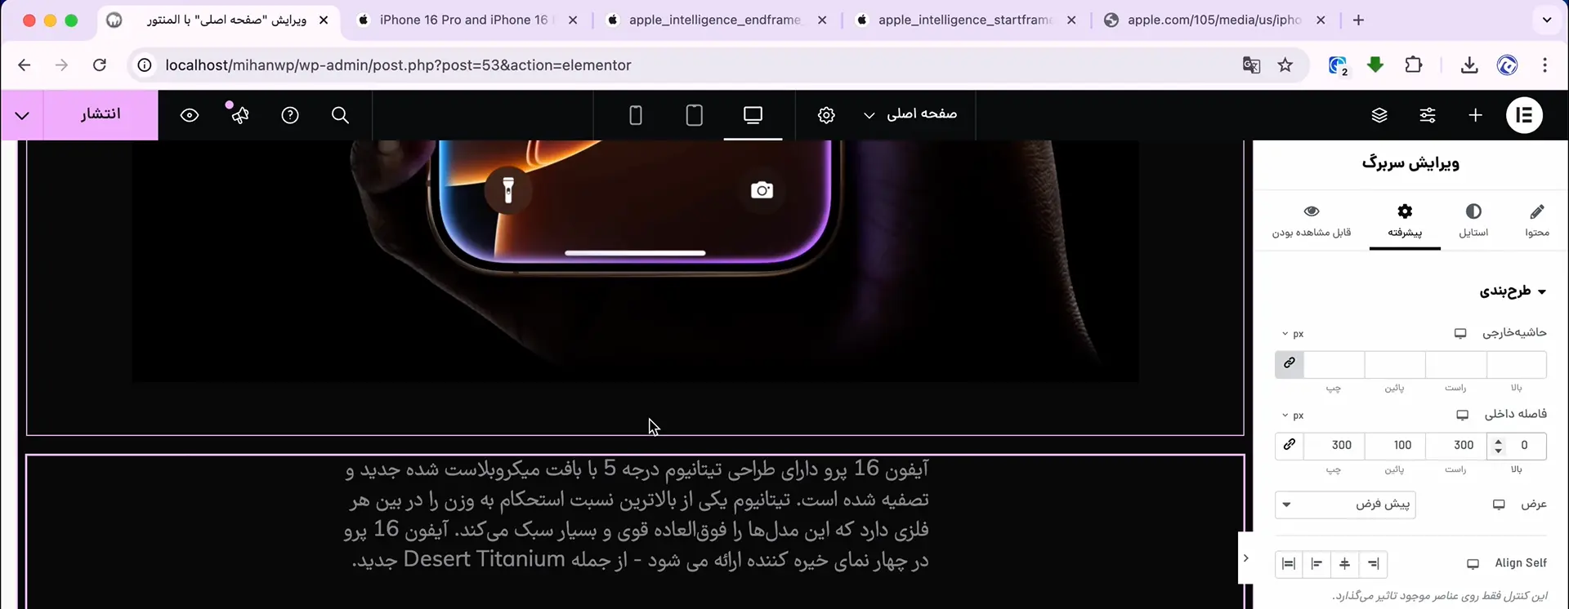Image resolution: width=1569 pixels, height=609 pixels.
Task: Open page settings gear in top bar
Action: (826, 115)
